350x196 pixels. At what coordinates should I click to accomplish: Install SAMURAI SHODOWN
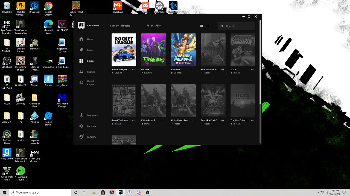(206, 124)
